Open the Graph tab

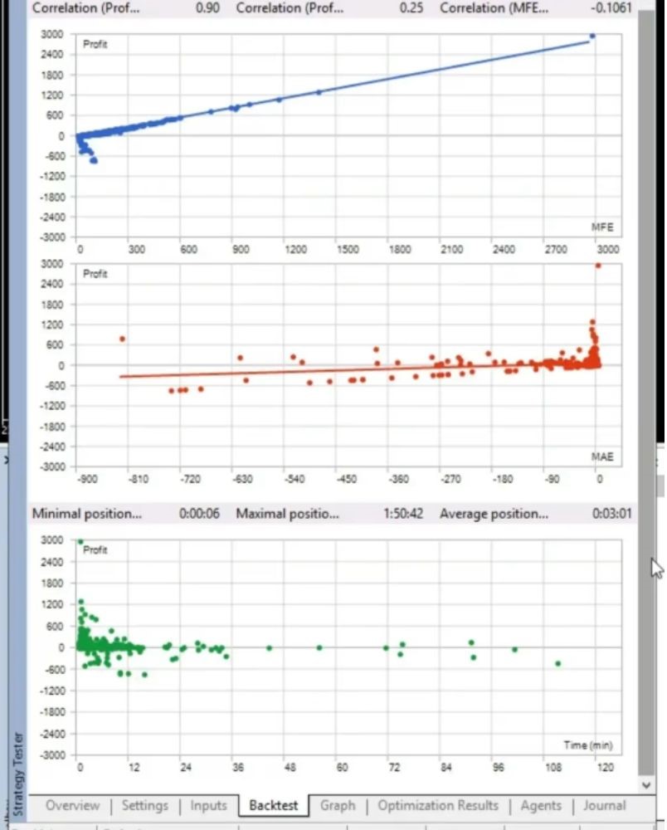(338, 806)
